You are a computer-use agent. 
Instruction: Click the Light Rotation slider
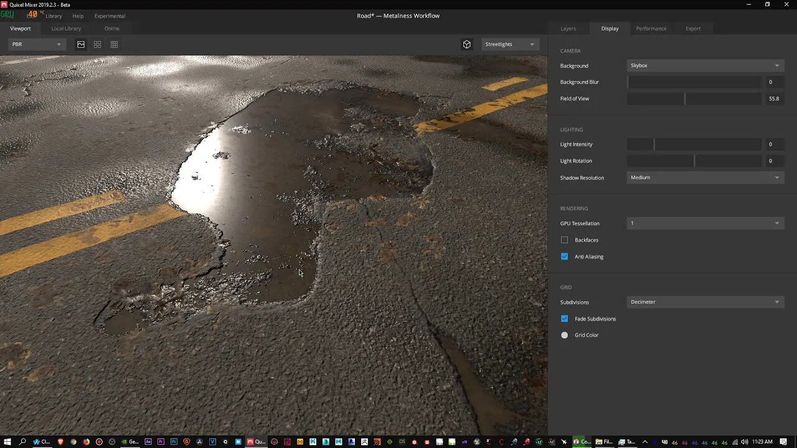coord(694,161)
